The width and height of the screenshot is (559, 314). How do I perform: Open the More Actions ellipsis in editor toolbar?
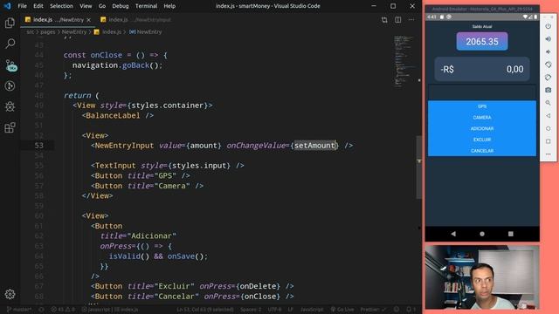[411, 20]
